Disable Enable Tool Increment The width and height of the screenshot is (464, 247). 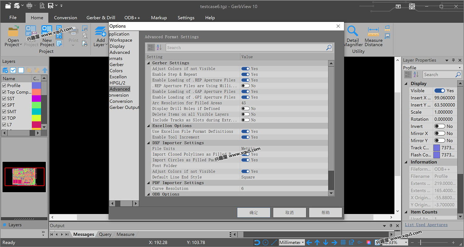246,137
